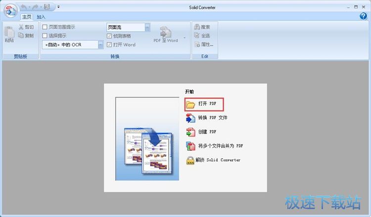Open the Customize Quick Access Toolbar arrow

(x=58, y=7)
